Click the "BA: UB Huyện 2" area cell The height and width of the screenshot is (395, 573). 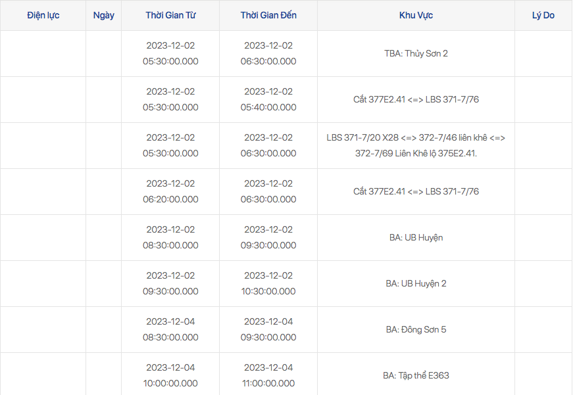[x=416, y=283]
